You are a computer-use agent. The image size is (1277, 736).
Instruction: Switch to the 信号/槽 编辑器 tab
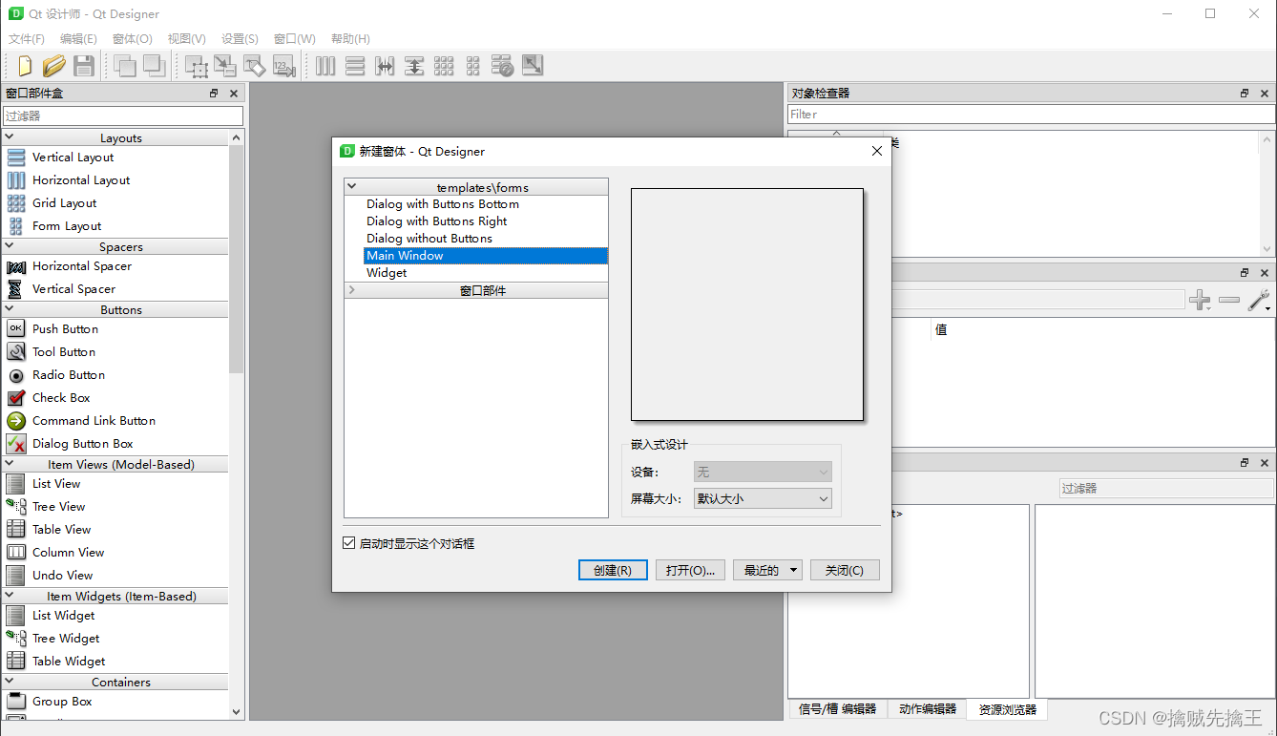coord(838,709)
